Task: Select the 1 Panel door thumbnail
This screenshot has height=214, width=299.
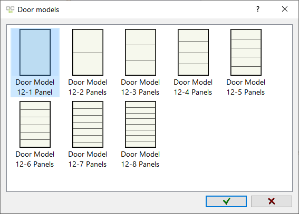Action: (x=35, y=52)
